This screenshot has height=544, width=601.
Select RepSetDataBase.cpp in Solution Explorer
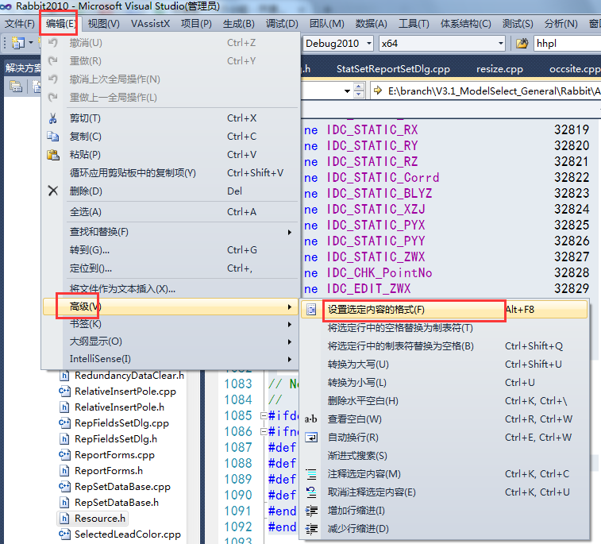pyautogui.click(x=122, y=487)
